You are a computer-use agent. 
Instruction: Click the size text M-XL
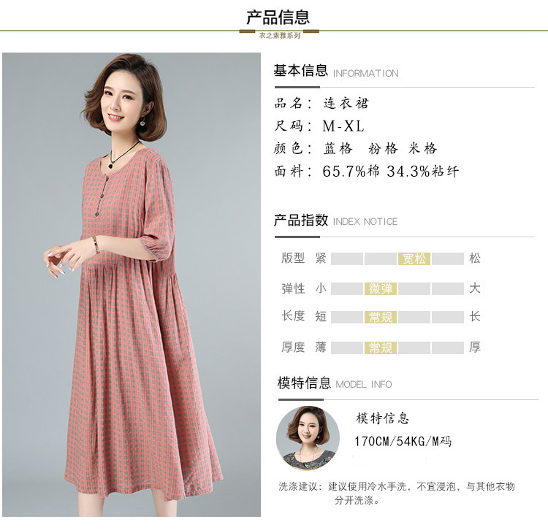coord(343,126)
